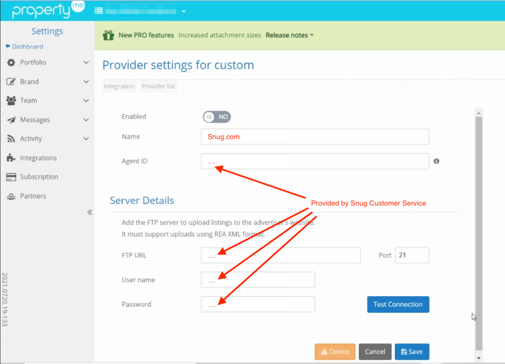
Task: Click the scrollbar down arrow
Action: [479, 358]
